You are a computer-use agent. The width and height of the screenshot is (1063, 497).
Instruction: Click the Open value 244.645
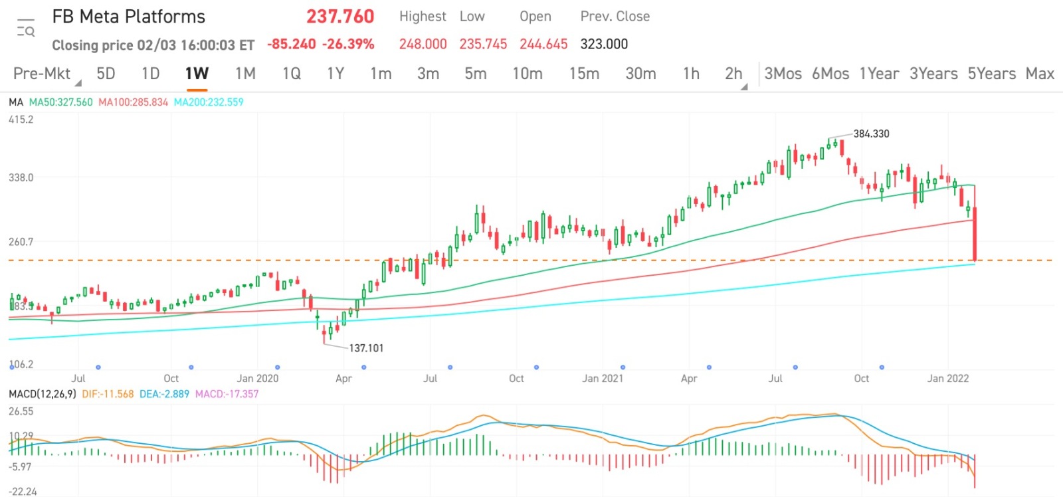pos(543,45)
